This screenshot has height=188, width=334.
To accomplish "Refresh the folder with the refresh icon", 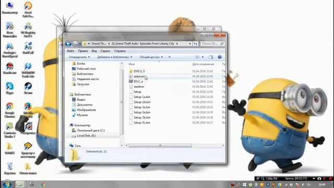I will tap(195, 44).
